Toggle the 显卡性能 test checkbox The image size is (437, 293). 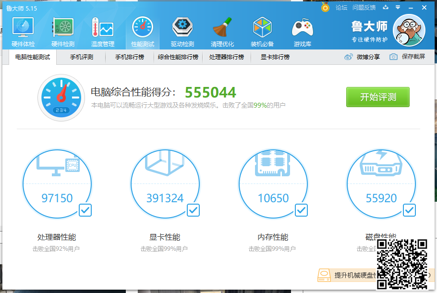pyautogui.click(x=193, y=210)
